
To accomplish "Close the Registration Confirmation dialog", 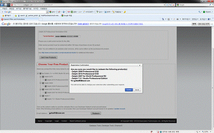I will pyautogui.click(x=139, y=65).
